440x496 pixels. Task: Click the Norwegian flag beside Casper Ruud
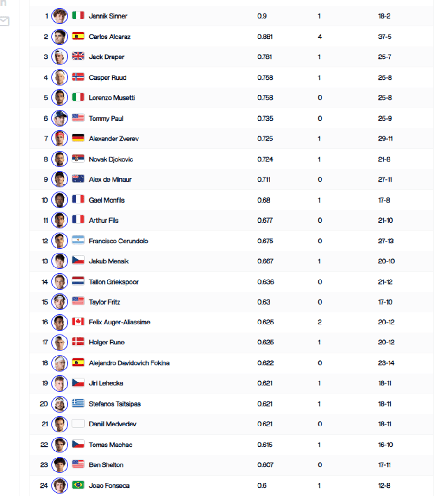78,77
